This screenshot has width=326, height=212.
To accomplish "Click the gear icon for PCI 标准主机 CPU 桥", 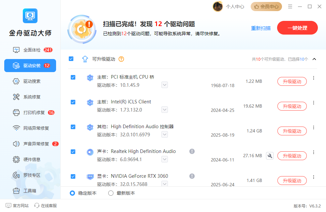I will click(x=90, y=78).
